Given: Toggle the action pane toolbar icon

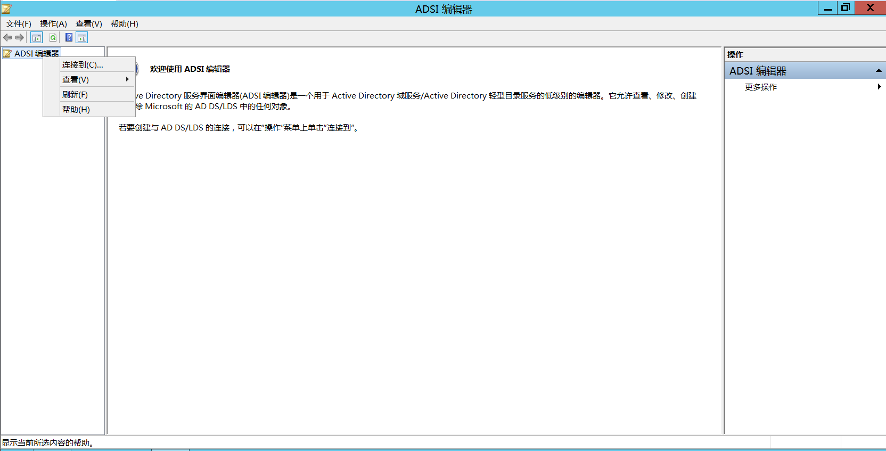Looking at the screenshot, I should 82,37.
